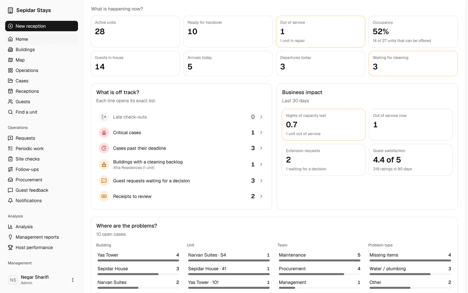
Task: Click the Notifications bell icon
Action: pyautogui.click(x=10, y=201)
